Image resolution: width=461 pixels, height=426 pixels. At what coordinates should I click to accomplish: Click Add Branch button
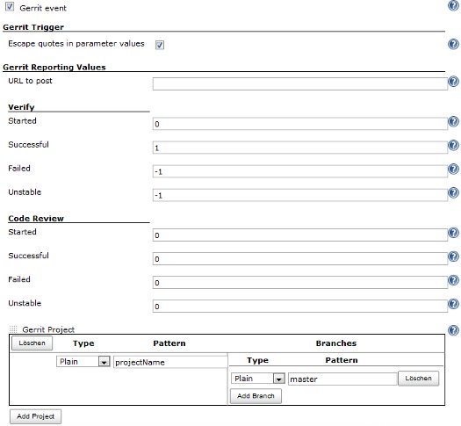coord(256,396)
